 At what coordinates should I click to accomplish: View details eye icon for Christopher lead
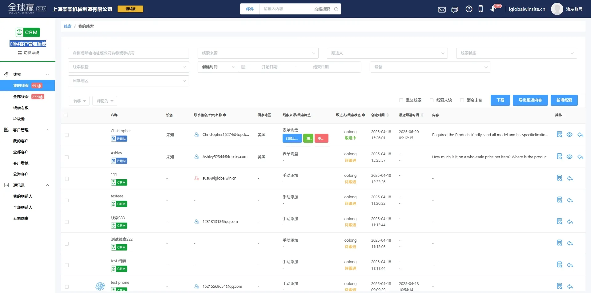click(x=569, y=135)
